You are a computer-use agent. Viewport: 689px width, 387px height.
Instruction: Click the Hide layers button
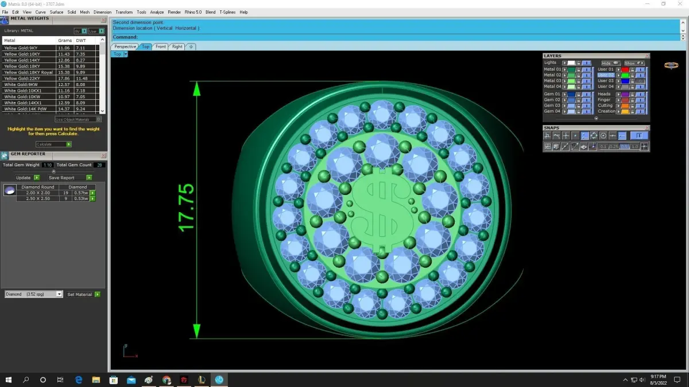611,63
